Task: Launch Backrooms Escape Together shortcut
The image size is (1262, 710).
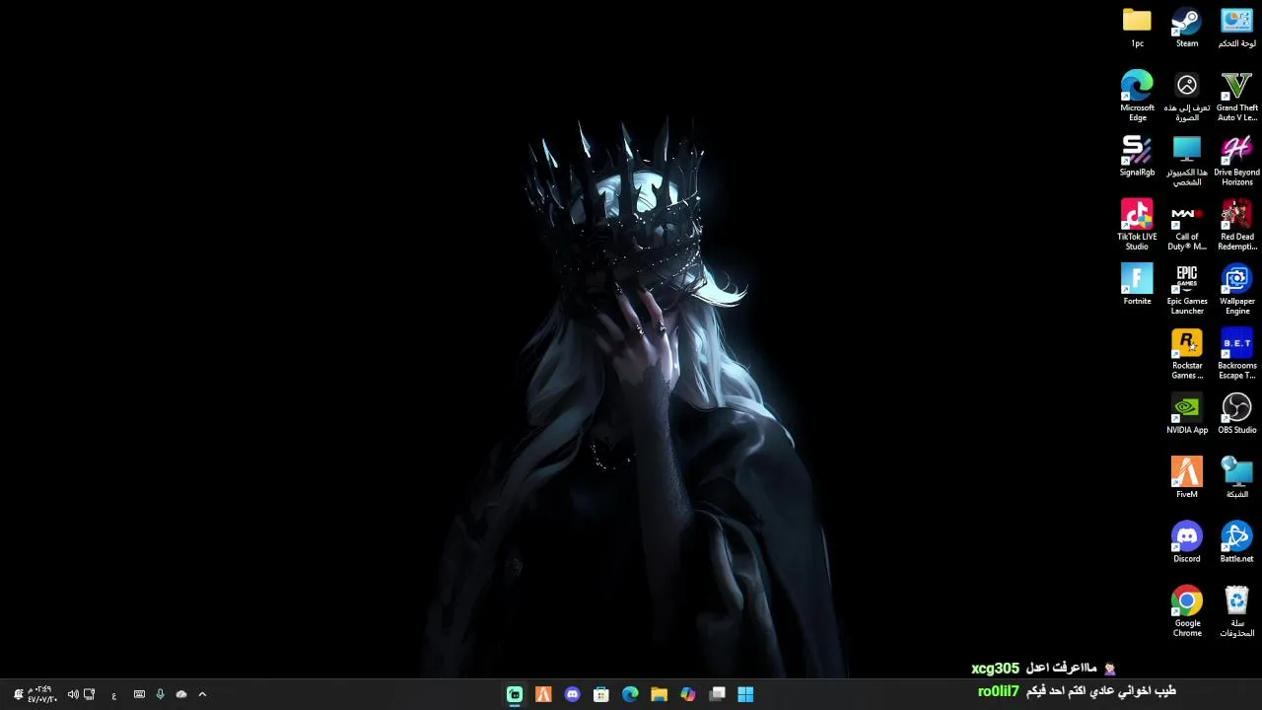Action: point(1236,353)
